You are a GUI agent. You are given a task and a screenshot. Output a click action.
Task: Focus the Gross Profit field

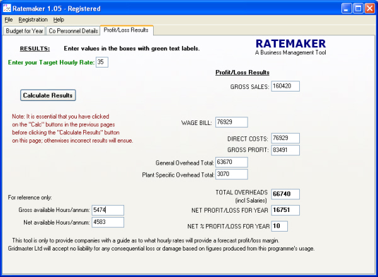tap(285, 150)
